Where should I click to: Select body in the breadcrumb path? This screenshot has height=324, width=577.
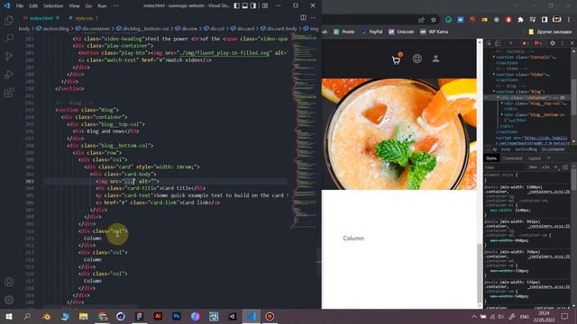[24, 28]
